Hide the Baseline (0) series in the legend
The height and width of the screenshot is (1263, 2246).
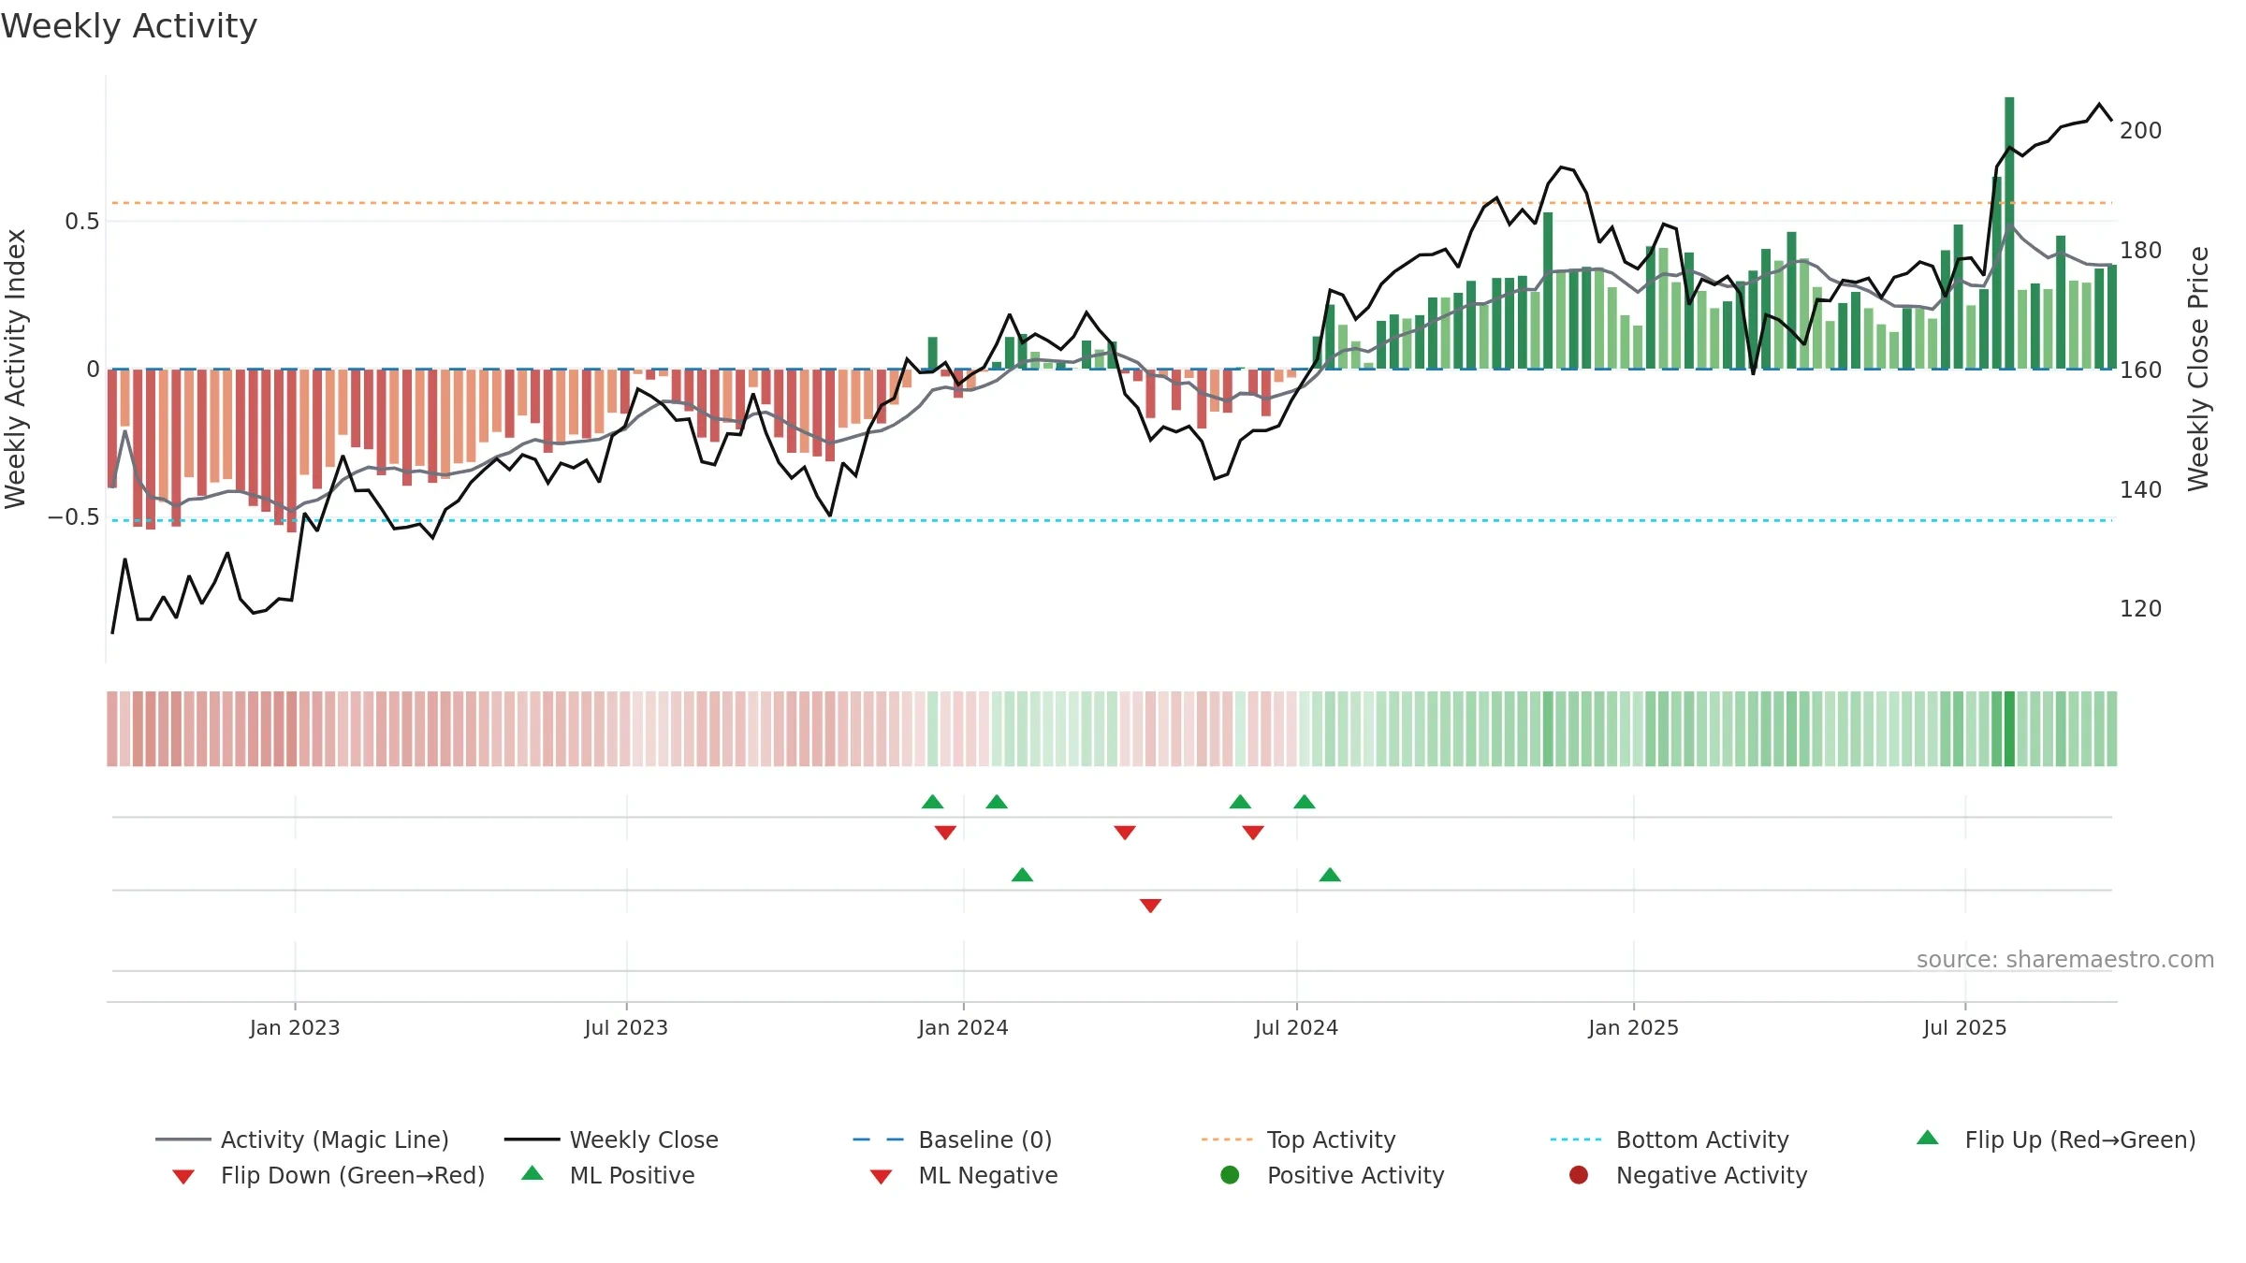pyautogui.click(x=953, y=1140)
